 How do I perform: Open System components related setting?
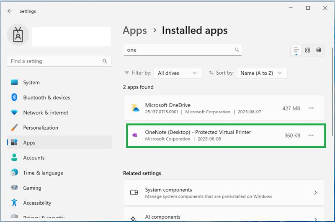224,193
